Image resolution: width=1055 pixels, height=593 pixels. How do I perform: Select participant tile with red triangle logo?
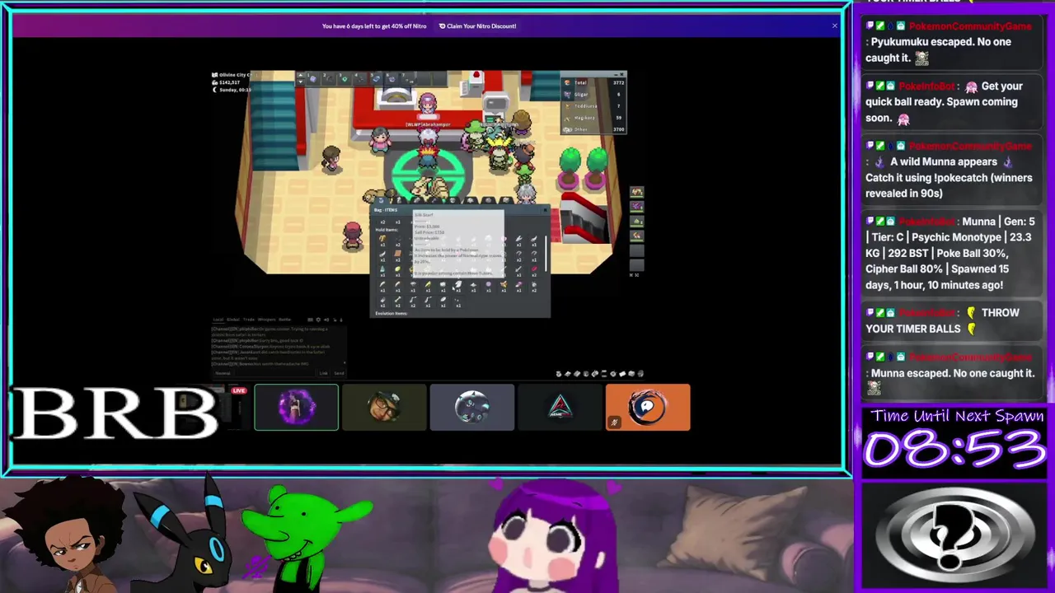(x=560, y=407)
